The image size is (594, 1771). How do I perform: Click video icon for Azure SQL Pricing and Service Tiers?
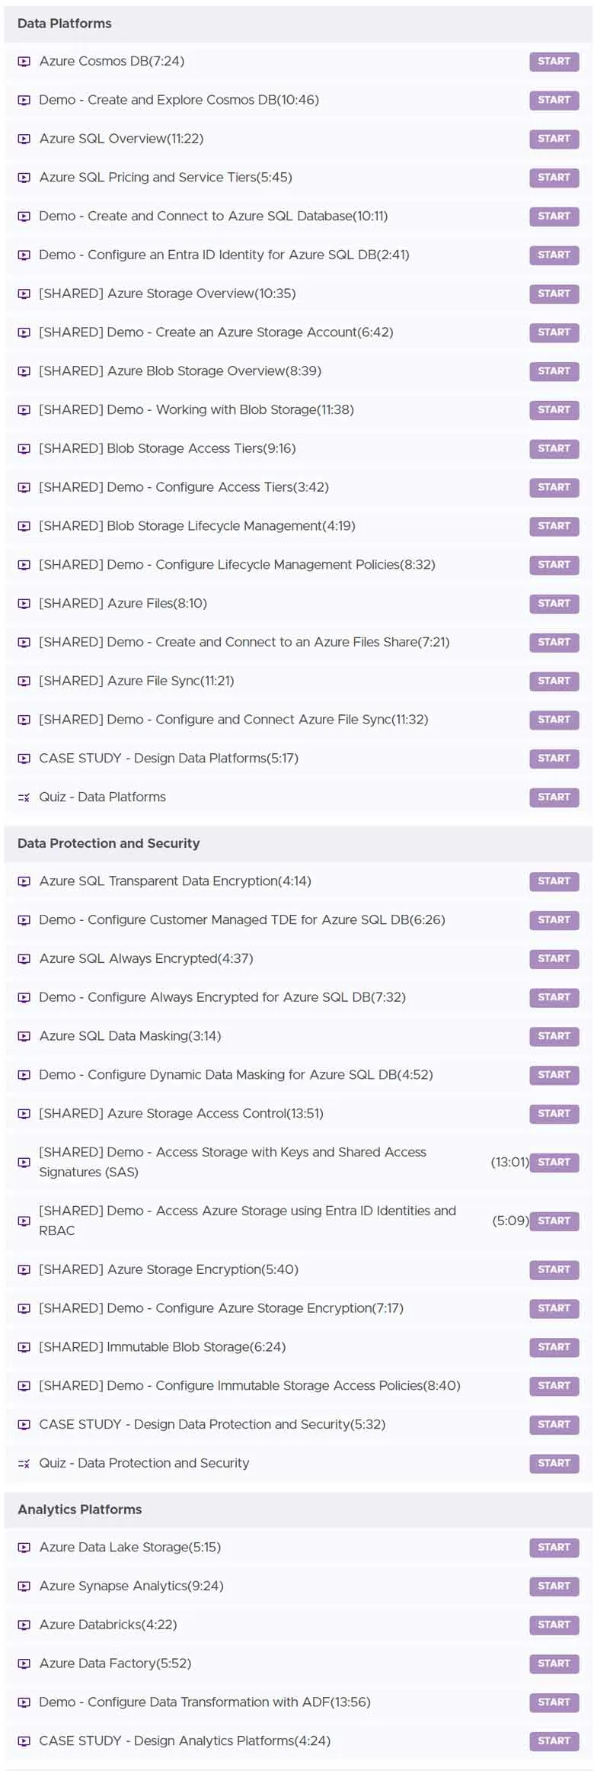point(24,178)
